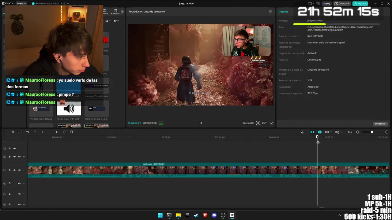Enter fullscreen preview mode
The height and width of the screenshot is (220, 392).
pyautogui.click(x=272, y=123)
